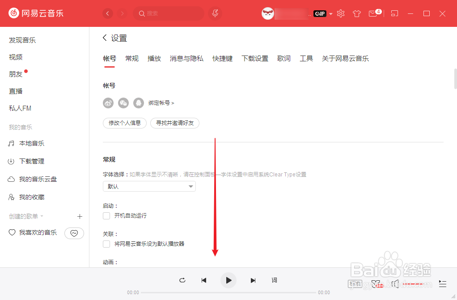The image size is (457, 300).
Task: Click the user avatar picture
Action: click(x=267, y=13)
